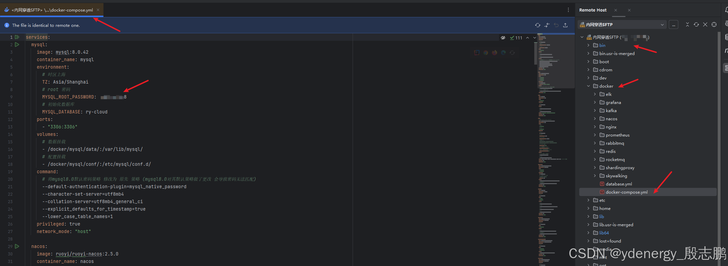Toggle reader mode eye icon
The width and height of the screenshot is (728, 266).
[x=503, y=38]
